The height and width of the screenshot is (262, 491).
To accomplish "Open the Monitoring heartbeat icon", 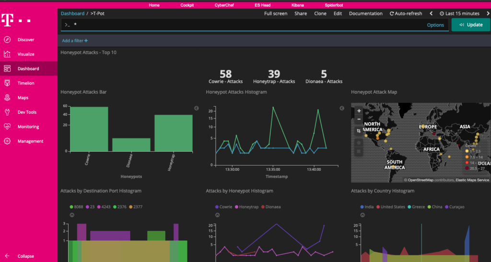I will point(7,127).
